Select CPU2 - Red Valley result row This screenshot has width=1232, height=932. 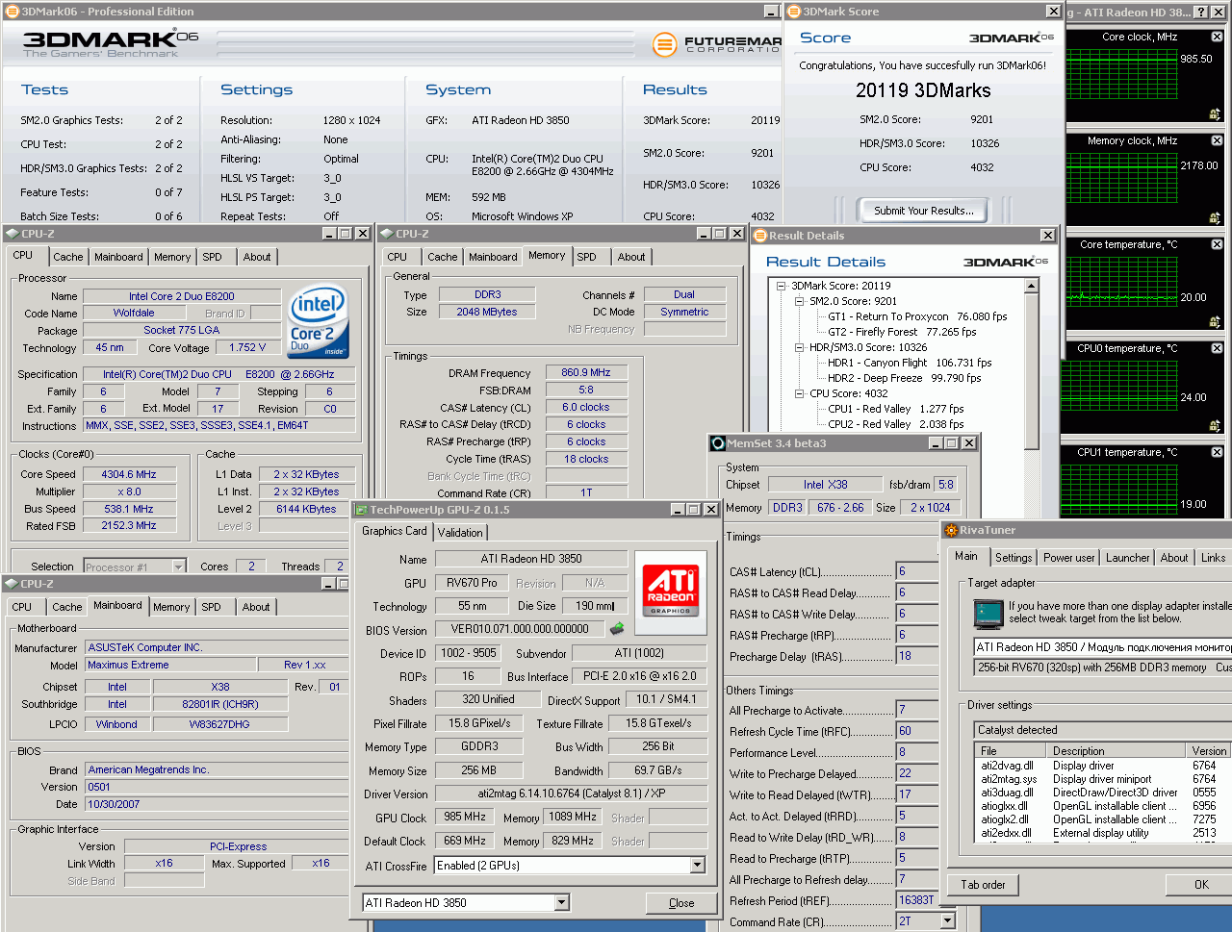(x=895, y=424)
